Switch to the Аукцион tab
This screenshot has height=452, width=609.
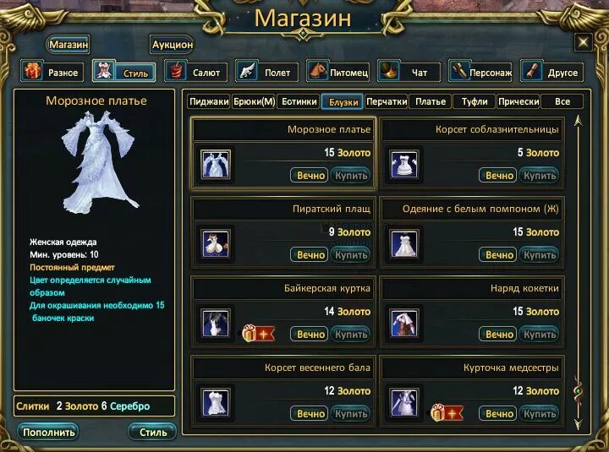coord(172,45)
